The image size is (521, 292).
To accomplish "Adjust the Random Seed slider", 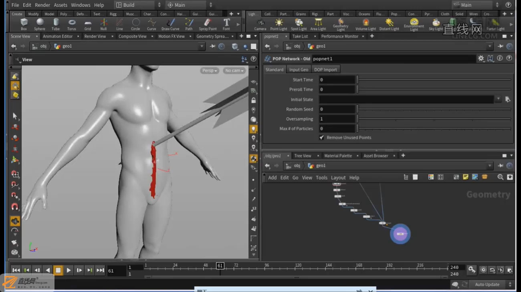I will [434, 109].
